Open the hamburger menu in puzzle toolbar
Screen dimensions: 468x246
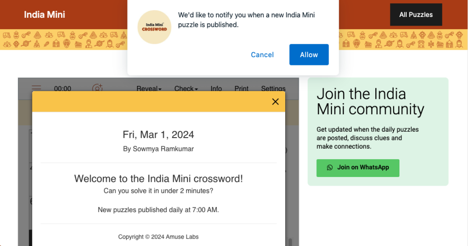37,88
